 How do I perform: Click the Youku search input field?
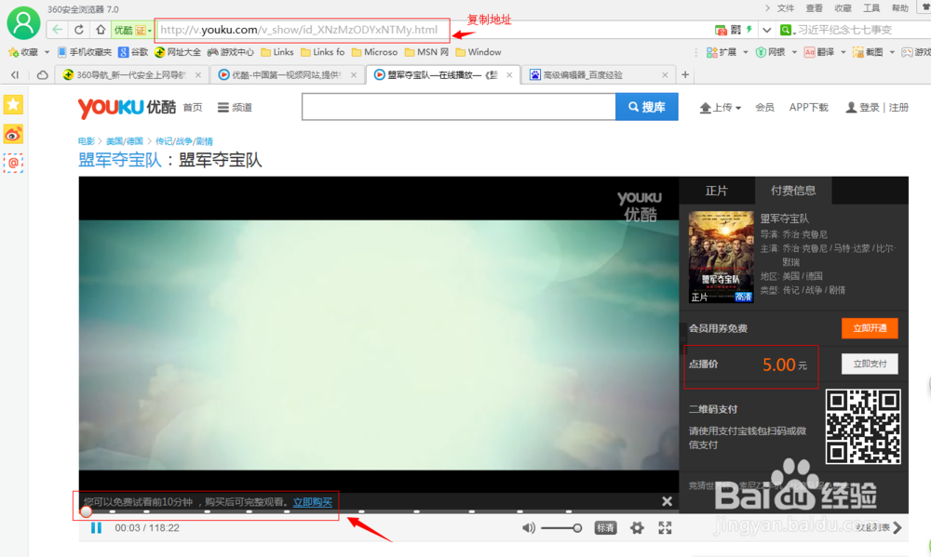tap(458, 107)
